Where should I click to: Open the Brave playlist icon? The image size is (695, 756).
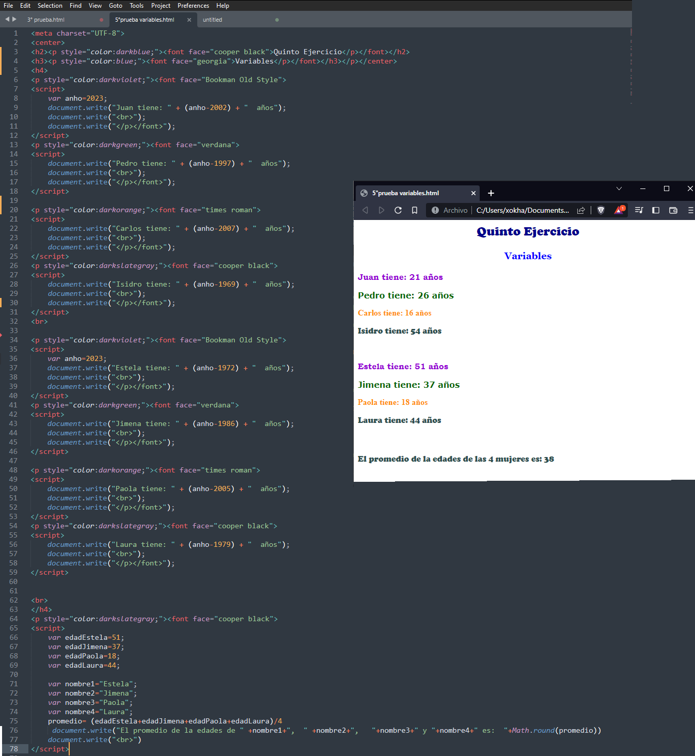pyautogui.click(x=639, y=210)
